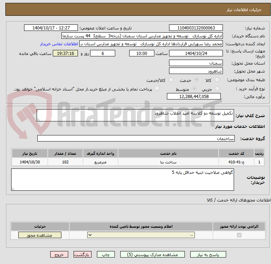Toggle mandatory license checkbox in table
271x264 pixels.
pyautogui.click(x=239, y=235)
